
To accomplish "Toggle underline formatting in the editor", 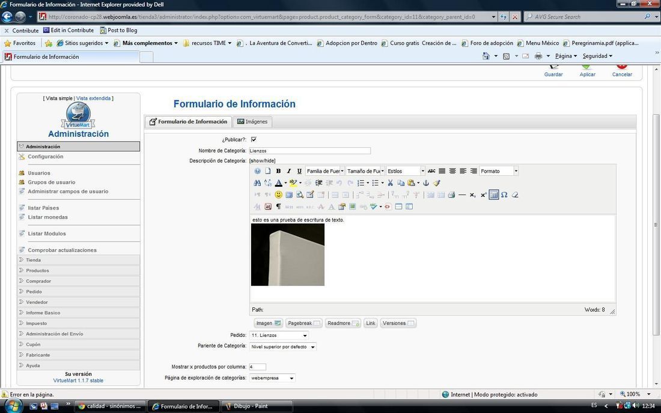I will (x=299, y=171).
